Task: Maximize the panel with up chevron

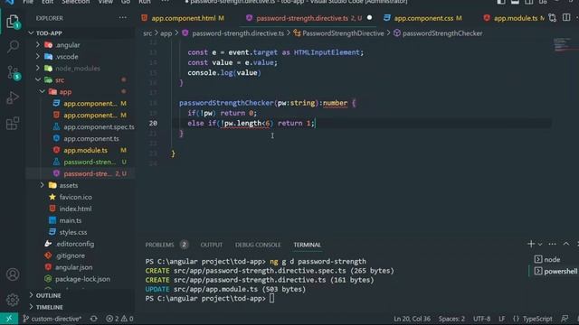Action: (x=566, y=244)
